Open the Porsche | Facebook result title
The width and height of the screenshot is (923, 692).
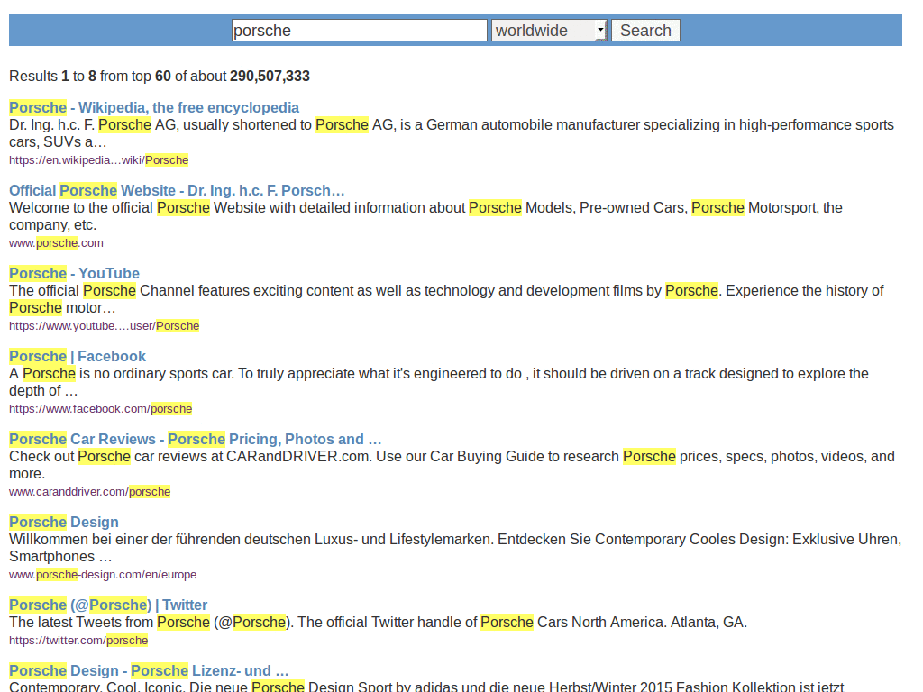click(x=78, y=357)
